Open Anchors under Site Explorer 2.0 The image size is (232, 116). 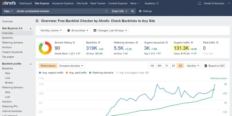7,47
